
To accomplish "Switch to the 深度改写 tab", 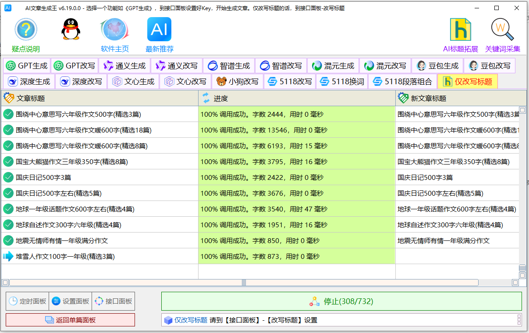I will 81,81.
